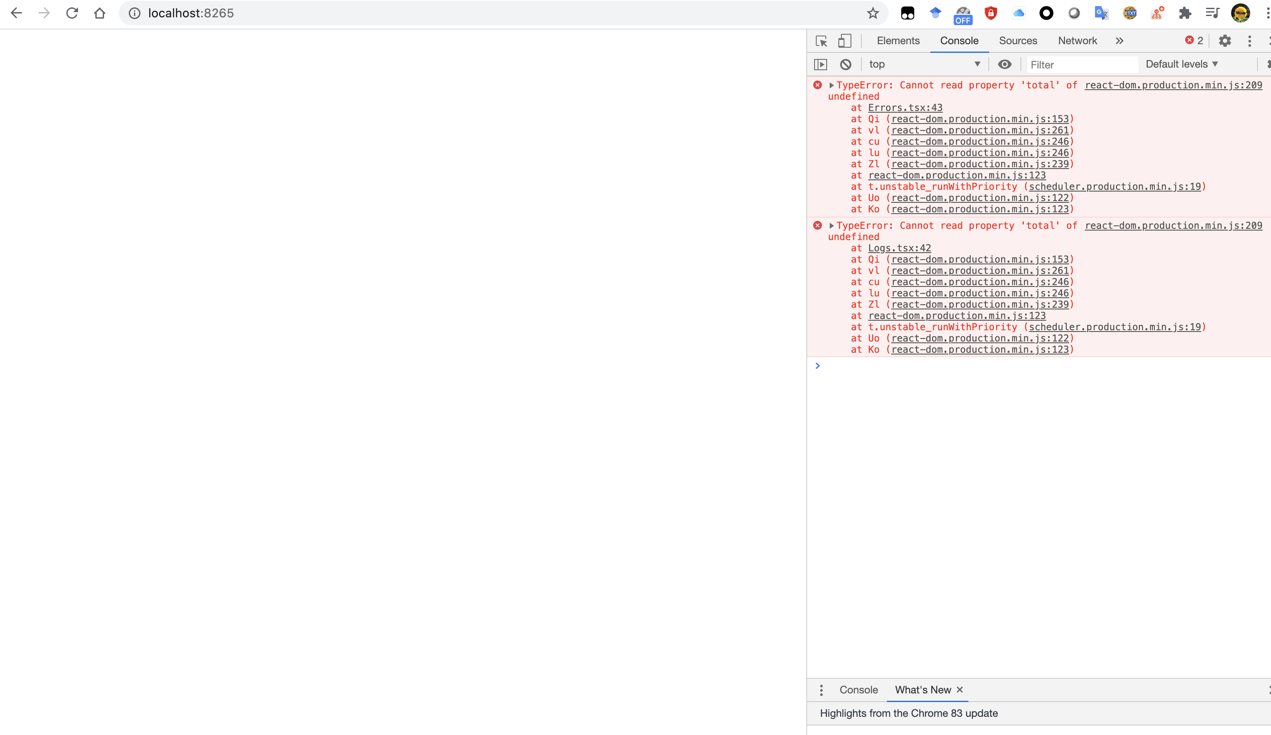The image size is (1271, 735).
Task: Show more DevTools tabs chevron
Action: [1119, 41]
